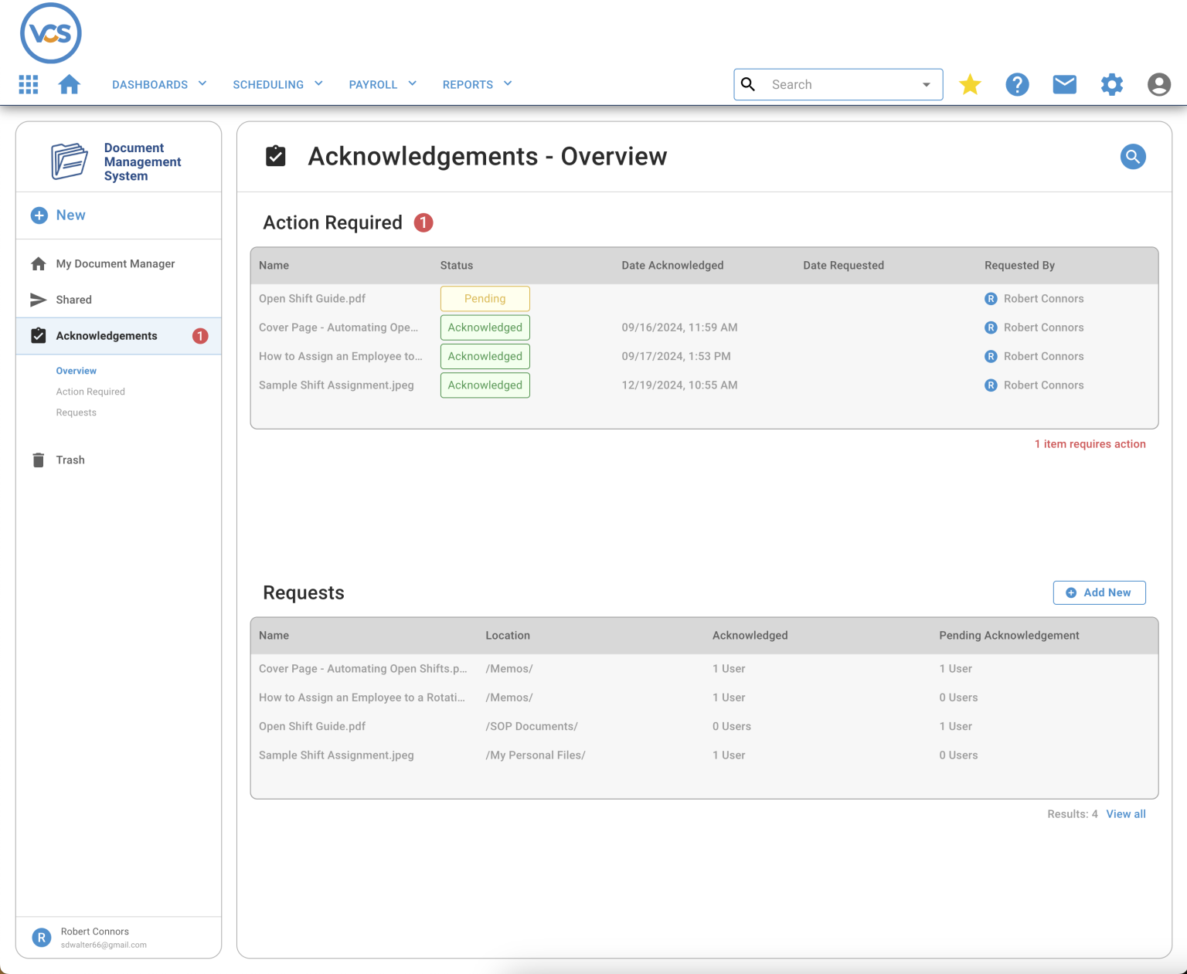Open the settings gear icon
This screenshot has width=1187, height=974.
(x=1111, y=84)
